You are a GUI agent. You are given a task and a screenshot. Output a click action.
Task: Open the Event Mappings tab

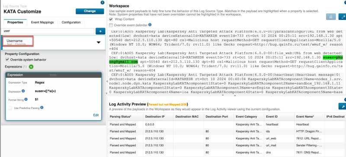tap(42, 22)
